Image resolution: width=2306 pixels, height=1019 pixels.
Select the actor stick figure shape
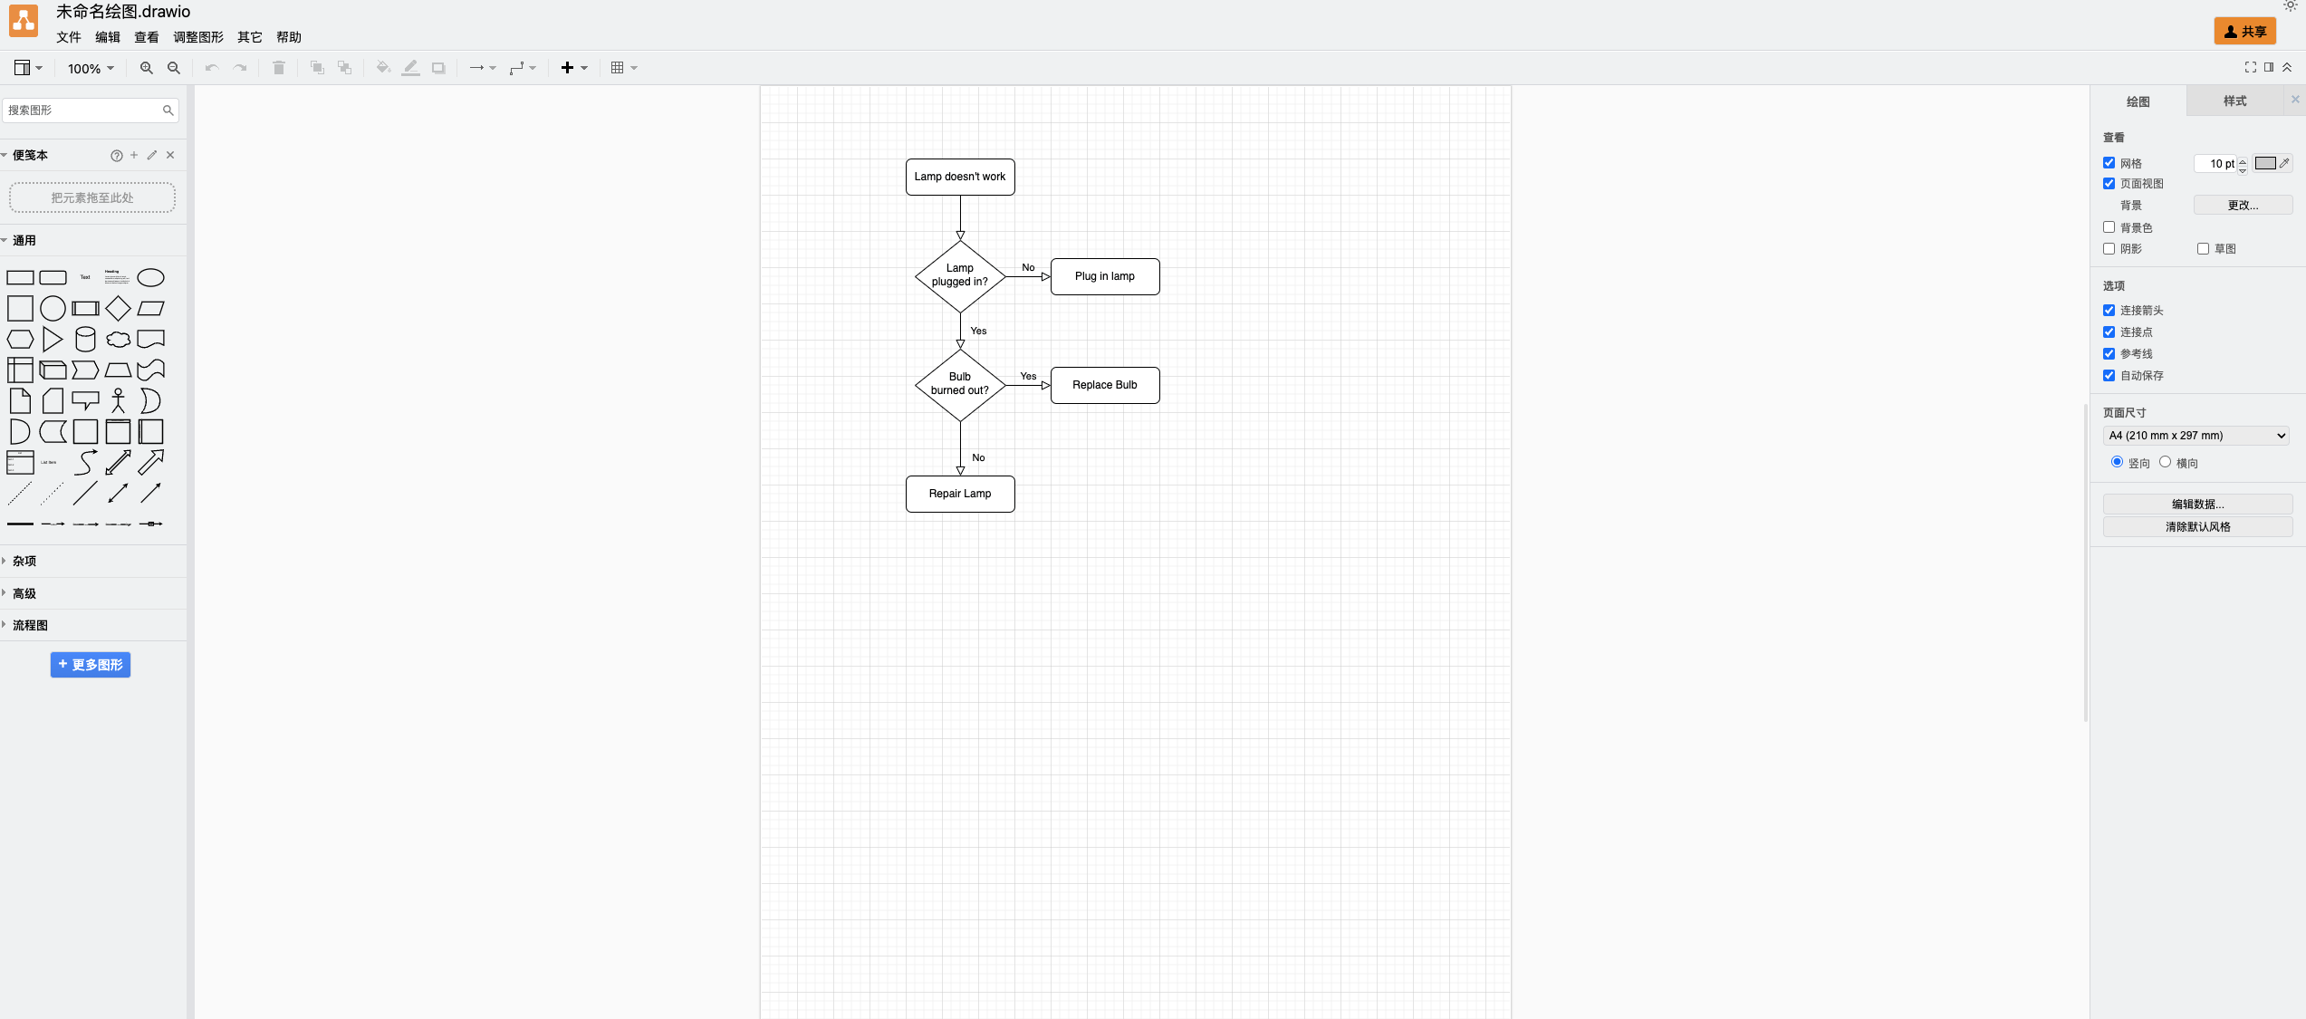click(x=118, y=400)
